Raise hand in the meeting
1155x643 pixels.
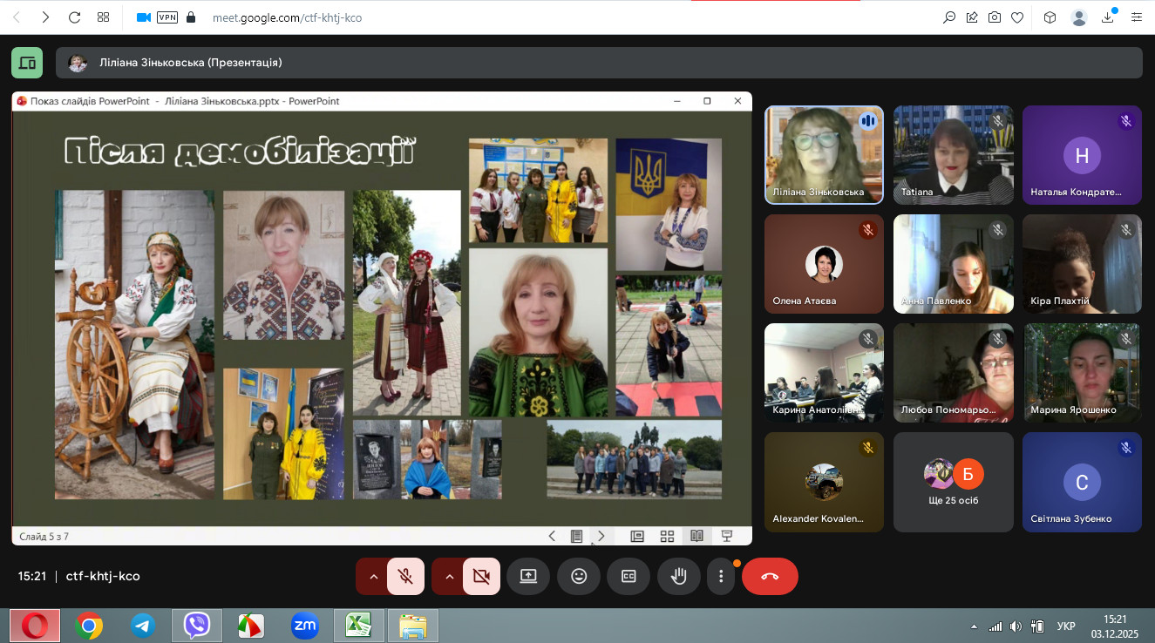coord(679,576)
